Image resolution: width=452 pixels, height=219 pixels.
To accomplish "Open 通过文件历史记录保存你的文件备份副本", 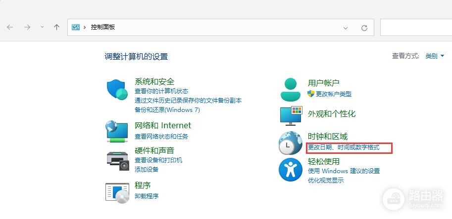I will (188, 101).
